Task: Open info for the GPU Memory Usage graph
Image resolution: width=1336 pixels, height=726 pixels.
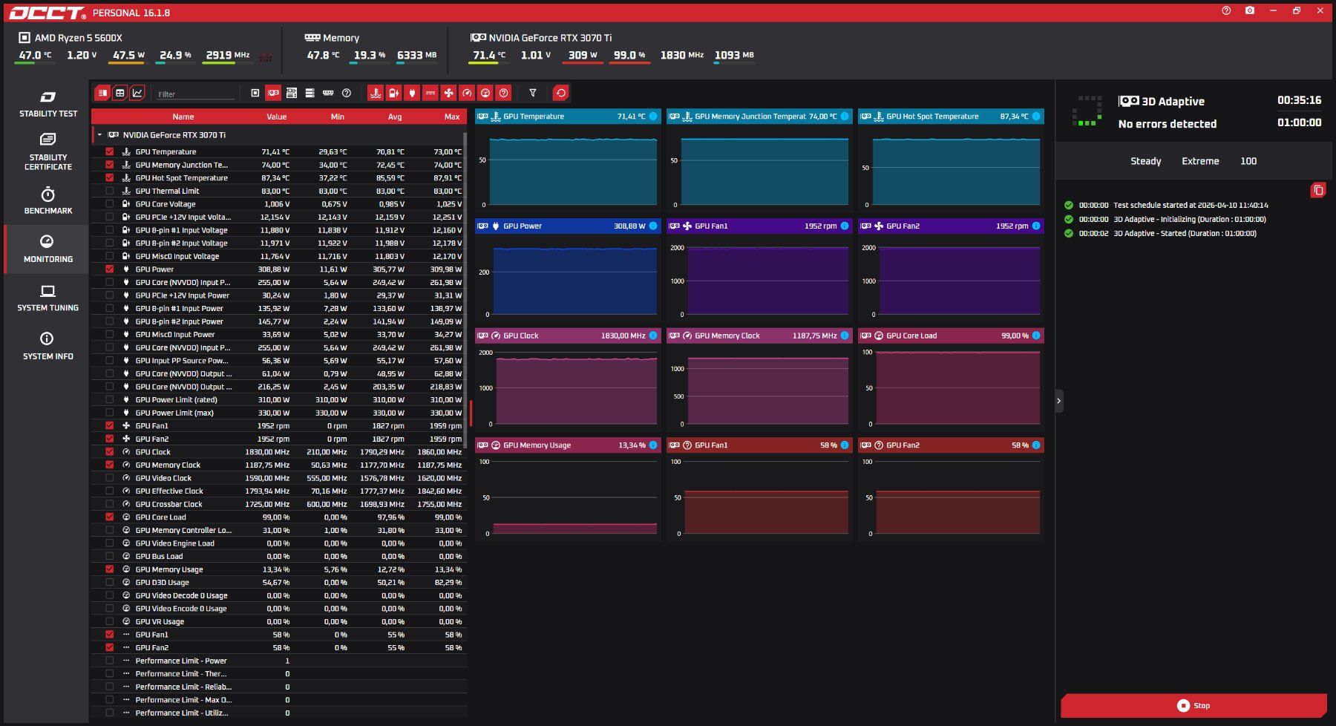Action: tap(653, 445)
